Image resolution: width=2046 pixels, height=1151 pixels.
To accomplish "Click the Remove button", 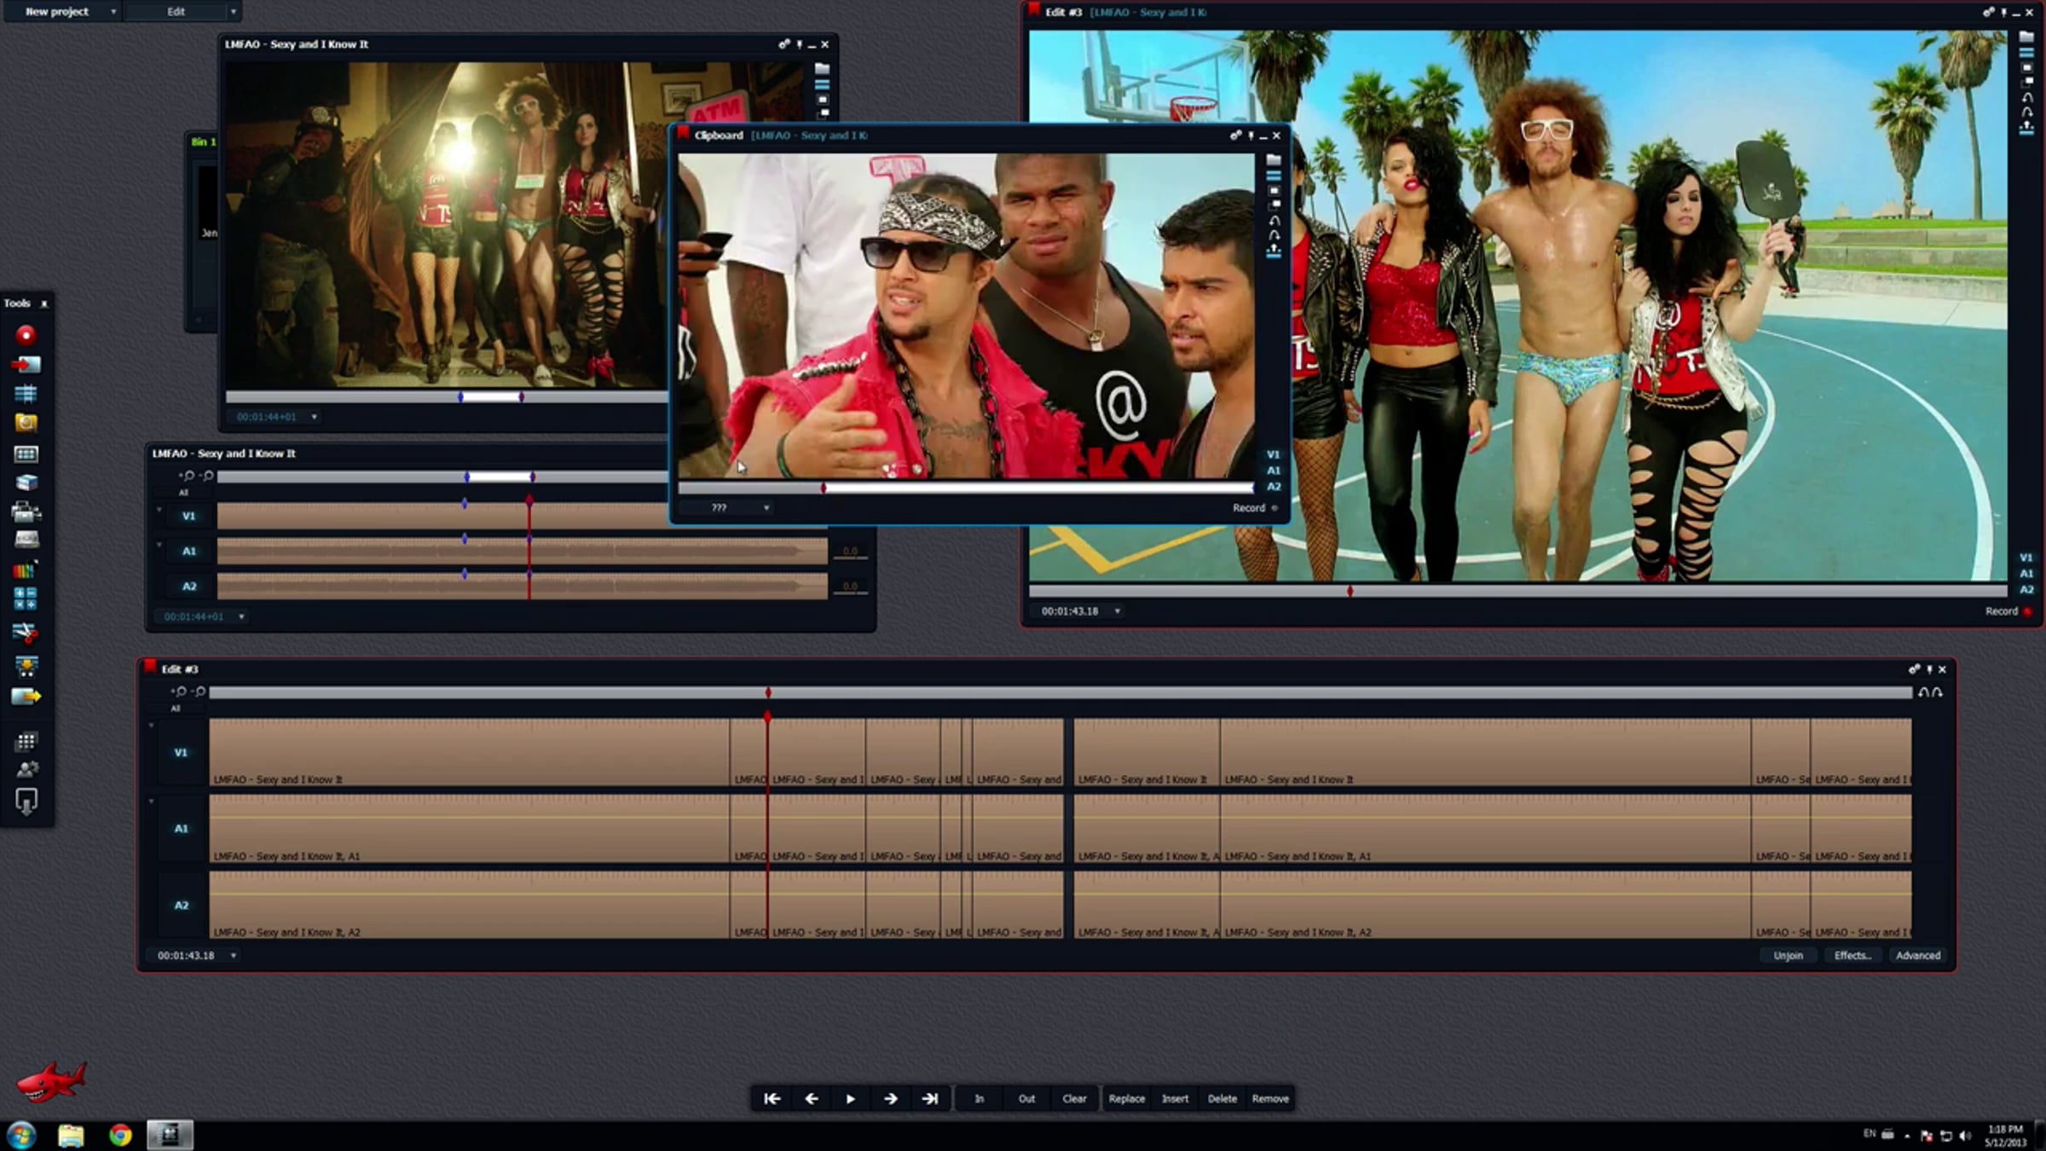I will (1270, 1099).
